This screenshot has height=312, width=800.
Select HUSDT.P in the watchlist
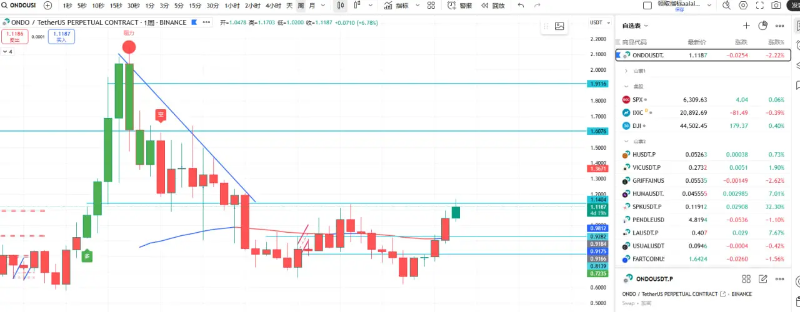tap(703, 154)
